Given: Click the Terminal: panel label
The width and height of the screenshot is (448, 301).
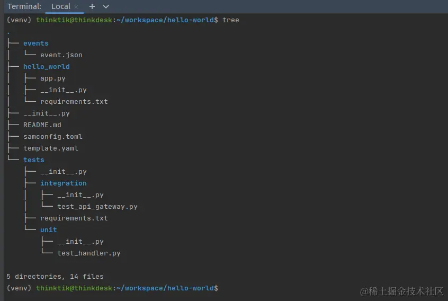Looking at the screenshot, I should (24, 6).
